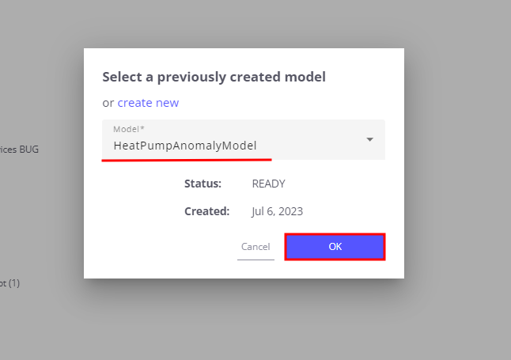Click the "Created:" label
This screenshot has width=511, height=360.
206,211
